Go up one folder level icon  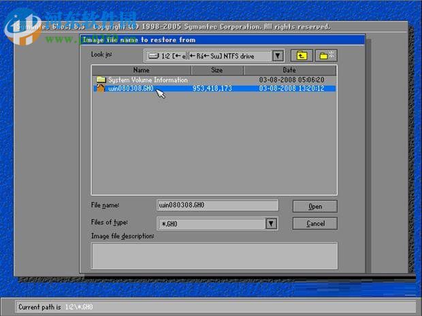pyautogui.click(x=302, y=56)
